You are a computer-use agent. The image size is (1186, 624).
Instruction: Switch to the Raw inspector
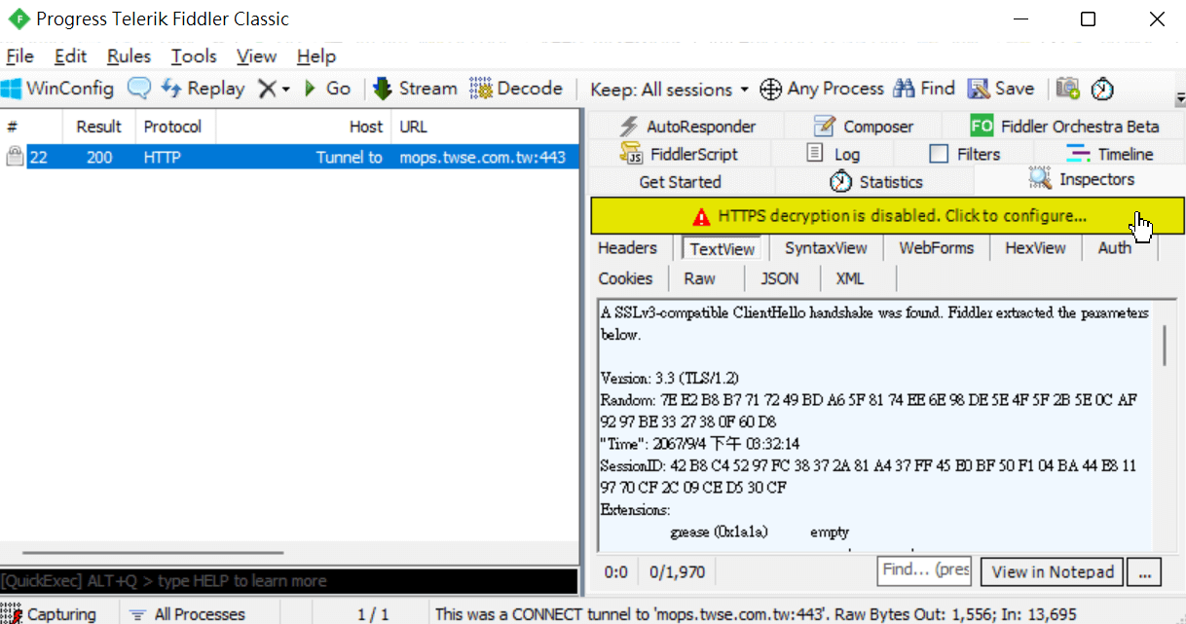click(x=699, y=278)
